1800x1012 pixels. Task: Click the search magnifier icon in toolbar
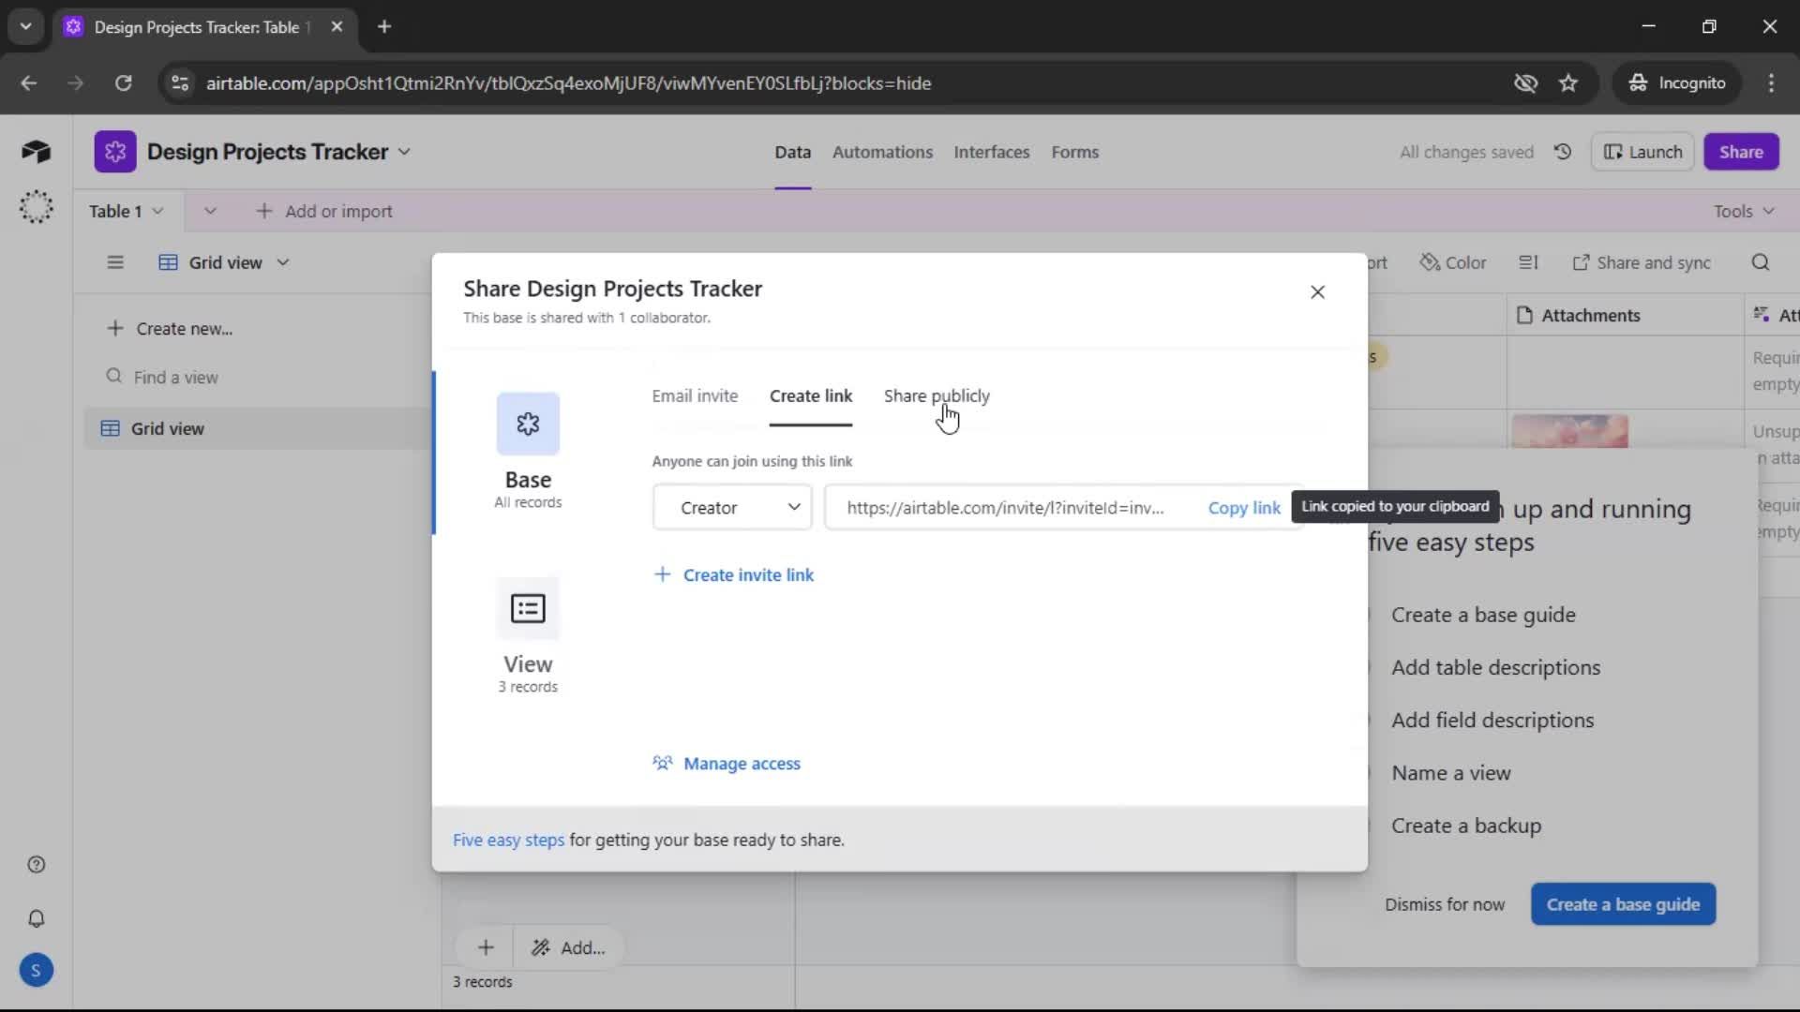[1761, 262]
